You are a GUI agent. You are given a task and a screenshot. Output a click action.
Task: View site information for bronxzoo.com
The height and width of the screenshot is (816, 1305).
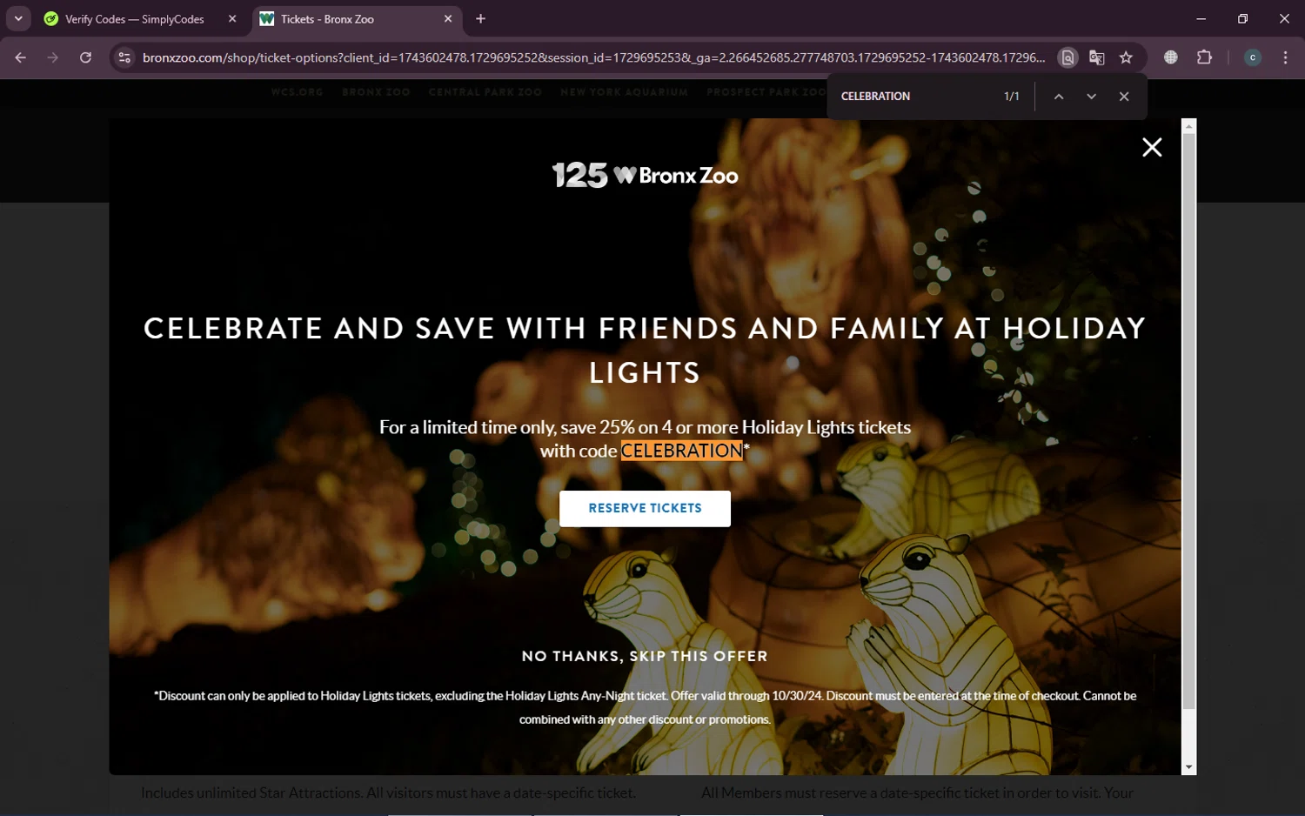coord(124,57)
